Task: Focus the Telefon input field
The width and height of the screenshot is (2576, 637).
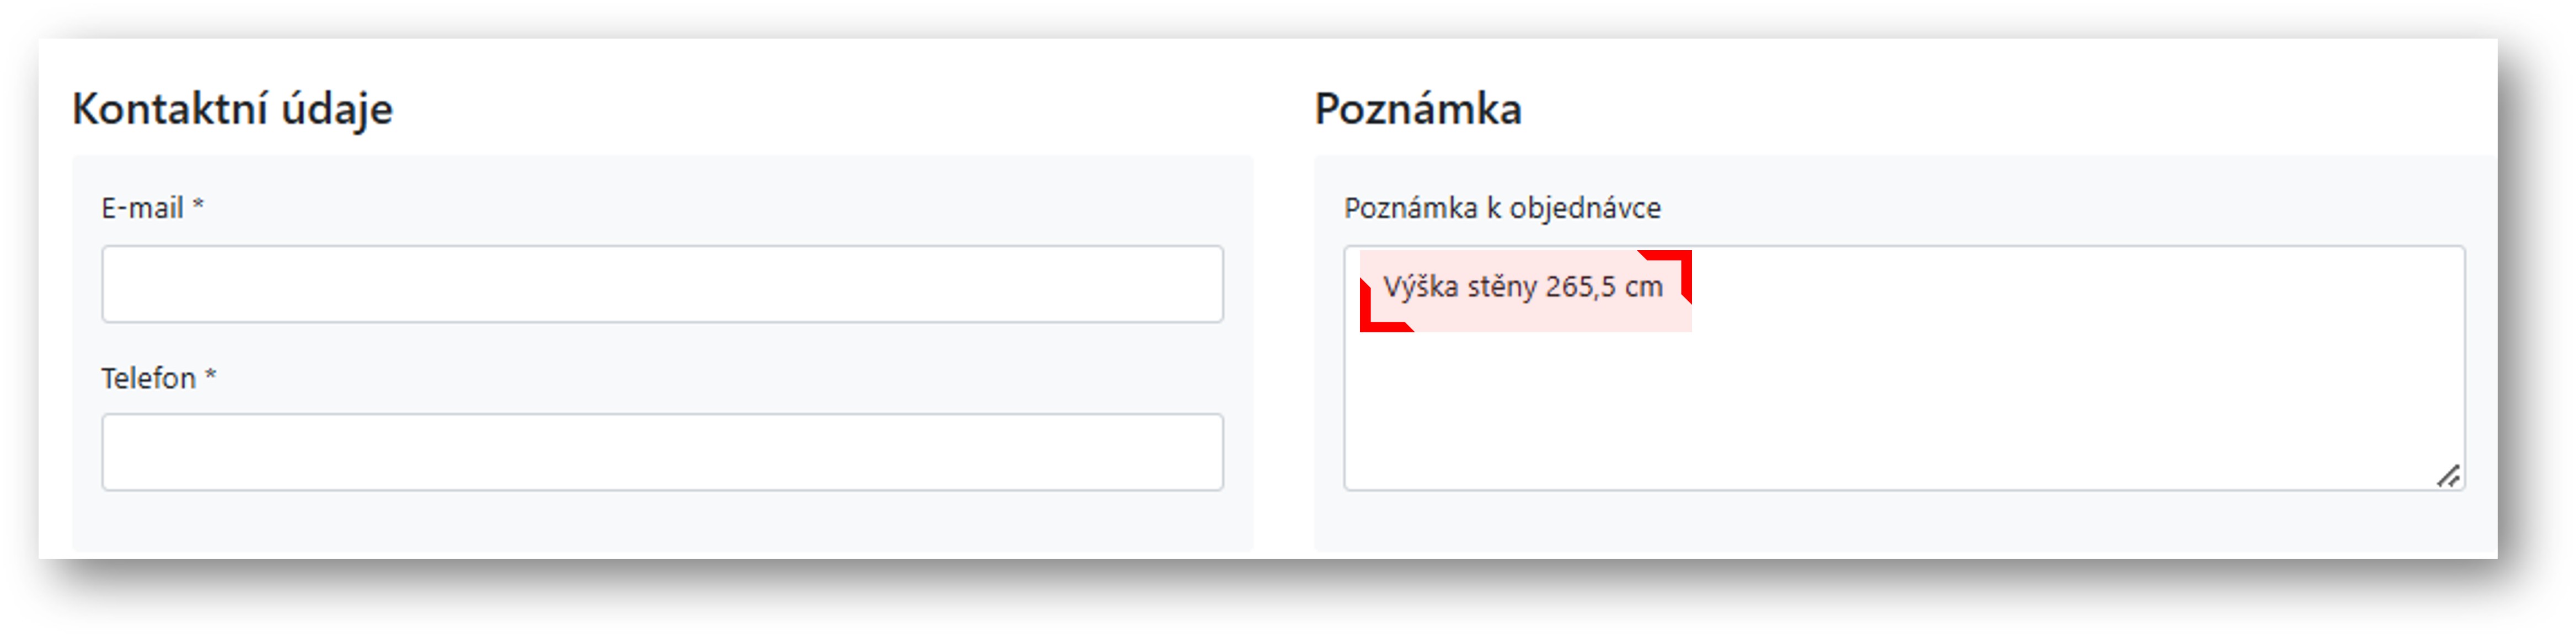Action: tap(662, 452)
